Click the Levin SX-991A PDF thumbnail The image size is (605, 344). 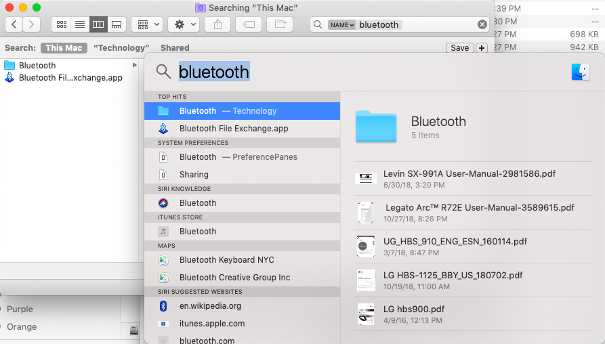point(366,179)
